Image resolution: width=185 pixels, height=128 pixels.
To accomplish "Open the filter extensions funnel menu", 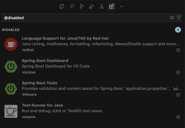I will [x=179, y=18].
